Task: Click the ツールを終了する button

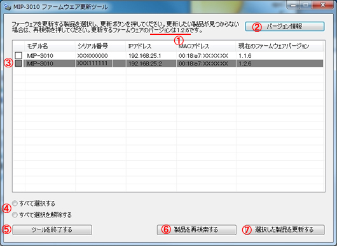Action: pos(52,229)
